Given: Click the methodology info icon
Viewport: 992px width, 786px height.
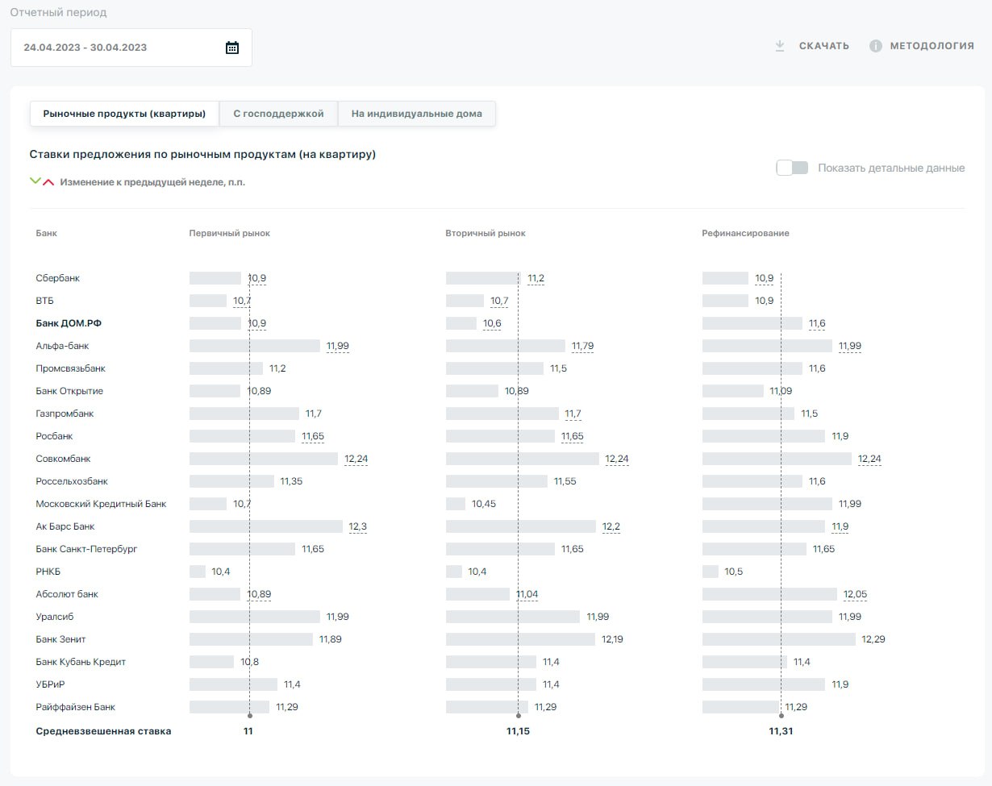Looking at the screenshot, I should [876, 46].
